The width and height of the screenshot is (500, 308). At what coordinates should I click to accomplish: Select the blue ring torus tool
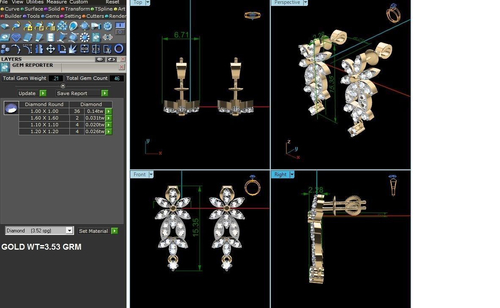click(x=119, y=49)
